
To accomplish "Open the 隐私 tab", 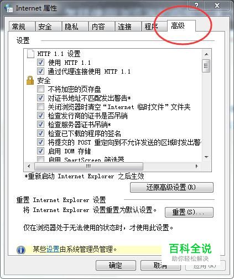I will coord(75,27).
